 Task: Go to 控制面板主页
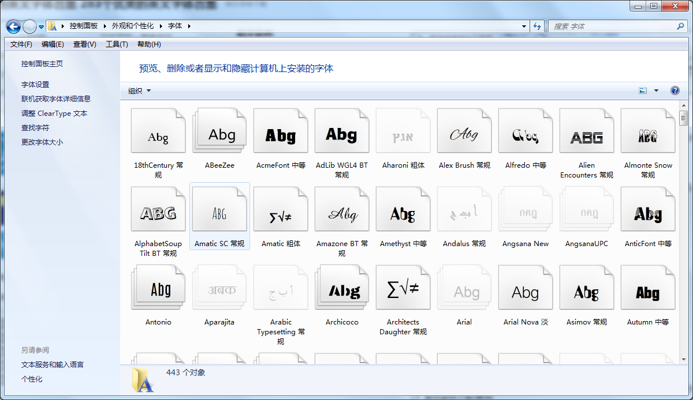(42, 64)
